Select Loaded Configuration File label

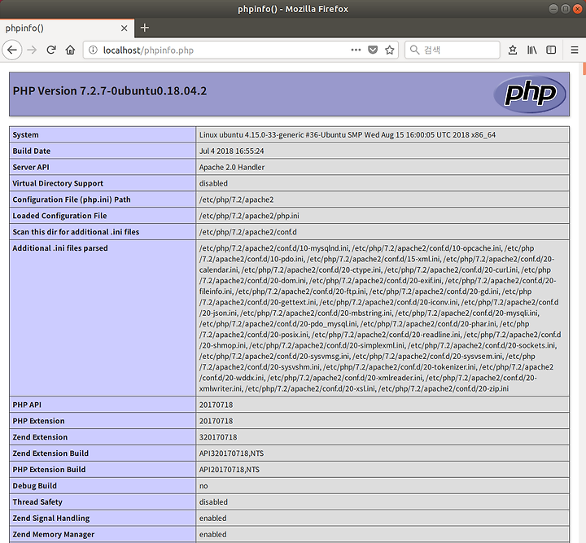click(59, 216)
